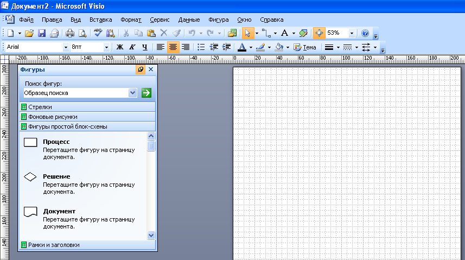Toggle Bold (Ж) formatting
Image resolution: width=465 pixels, height=260 pixels.
tap(120, 47)
